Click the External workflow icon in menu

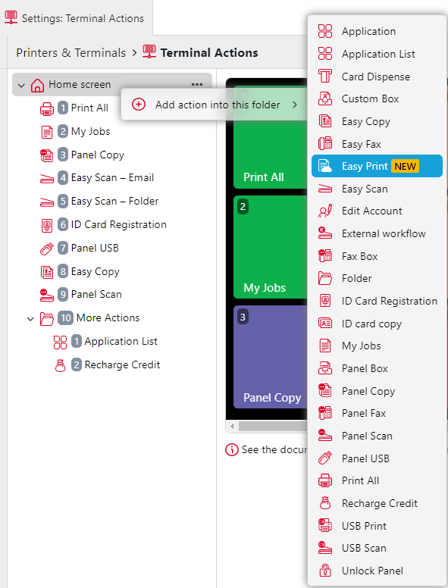(x=325, y=233)
